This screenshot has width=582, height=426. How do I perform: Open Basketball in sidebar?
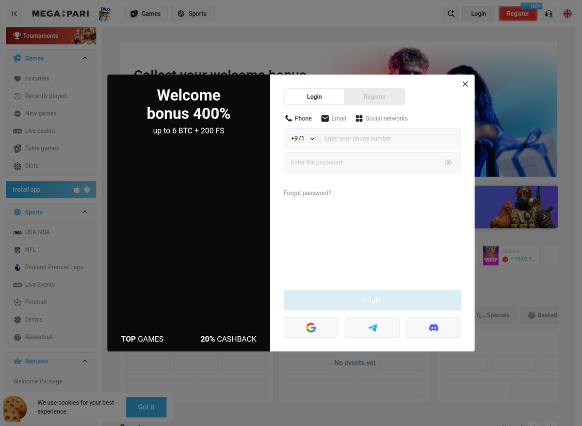[51, 337]
